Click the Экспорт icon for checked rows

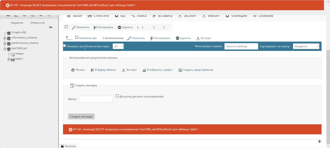click(x=198, y=38)
